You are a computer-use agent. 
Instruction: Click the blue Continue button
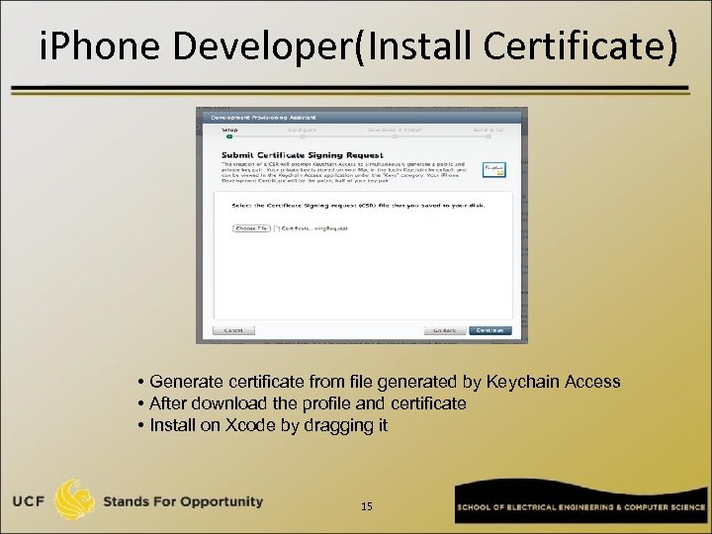pos(489,330)
